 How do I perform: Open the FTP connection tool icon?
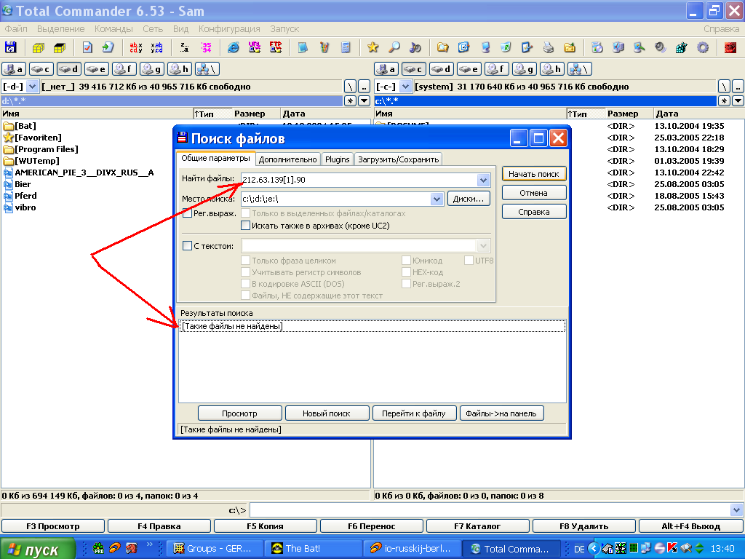pyautogui.click(x=276, y=47)
